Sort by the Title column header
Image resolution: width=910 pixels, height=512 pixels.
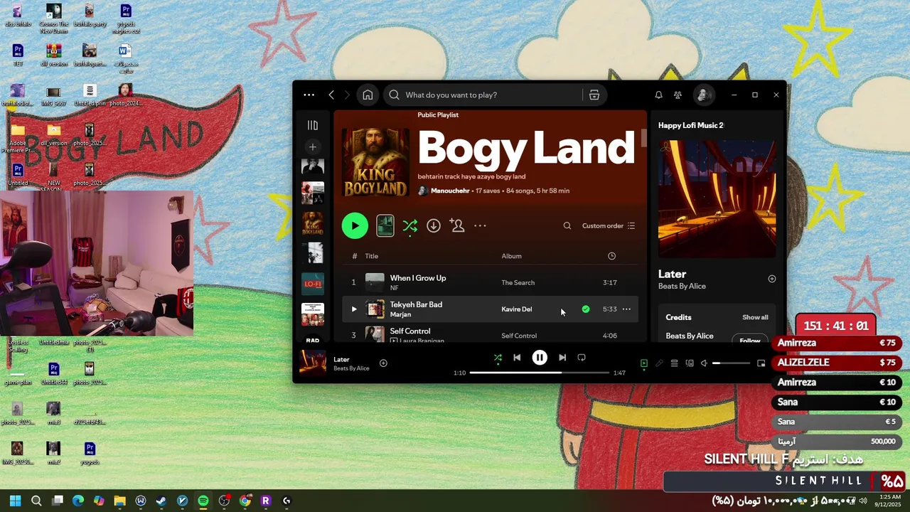pyautogui.click(x=372, y=256)
